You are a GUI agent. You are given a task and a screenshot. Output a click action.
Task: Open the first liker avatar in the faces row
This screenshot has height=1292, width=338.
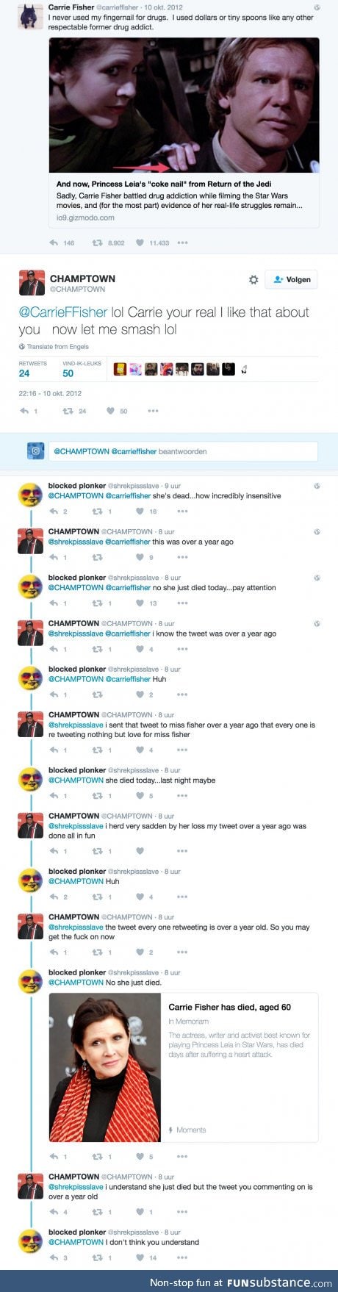tap(121, 370)
